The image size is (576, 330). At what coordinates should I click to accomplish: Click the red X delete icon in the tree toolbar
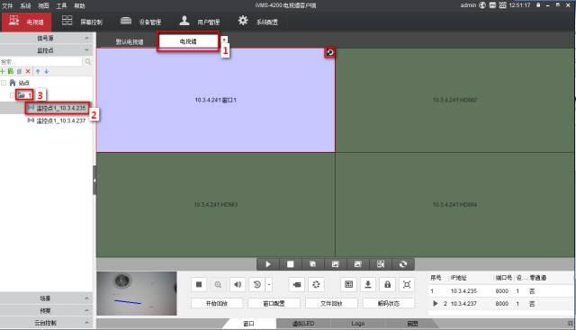[28, 71]
